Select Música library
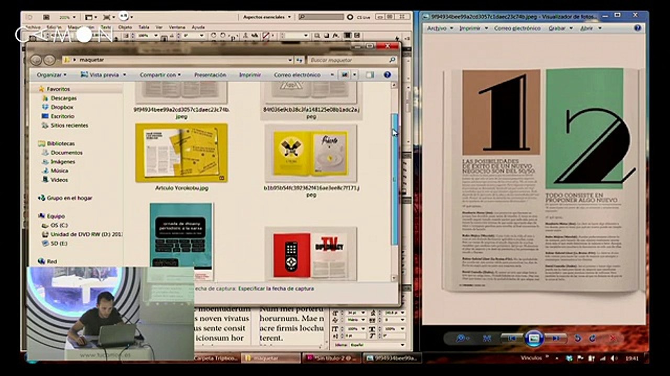This screenshot has height=376, width=670. (59, 171)
